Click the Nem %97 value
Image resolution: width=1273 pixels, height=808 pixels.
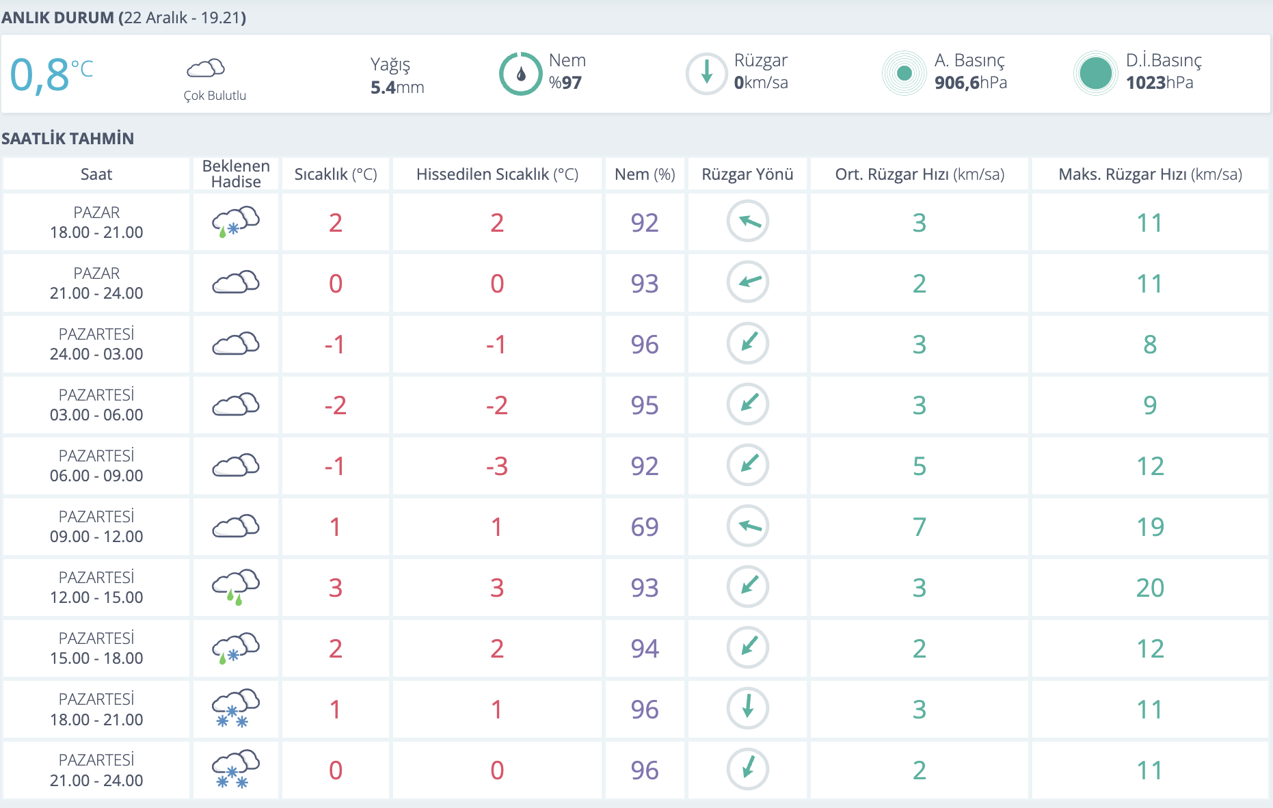tap(565, 83)
